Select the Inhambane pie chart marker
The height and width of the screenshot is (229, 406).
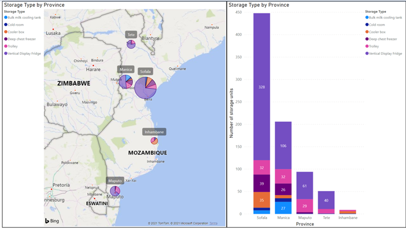(x=154, y=141)
